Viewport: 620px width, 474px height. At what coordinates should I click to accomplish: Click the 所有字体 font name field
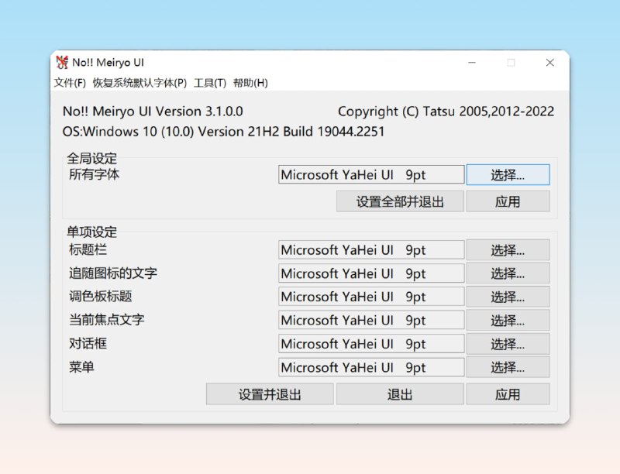click(370, 174)
